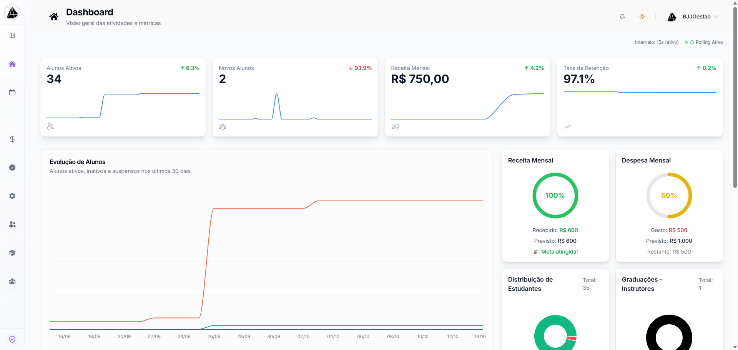
Task: Toggle the sidebar collapse panel button
Action: click(12, 35)
